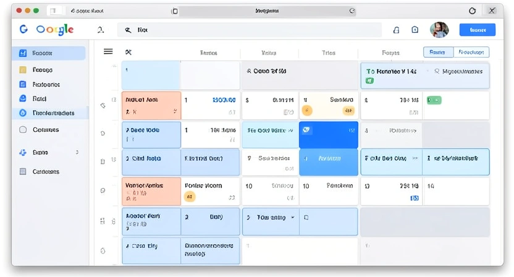Click magnifier icon in top-right card
514x277 pixels.
tap(437, 71)
